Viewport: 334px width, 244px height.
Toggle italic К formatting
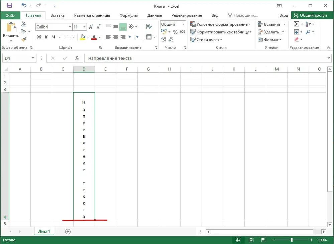[x=46, y=37]
